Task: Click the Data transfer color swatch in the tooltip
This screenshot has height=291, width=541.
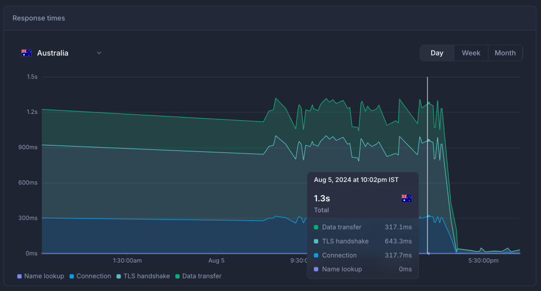Action: coord(316,227)
